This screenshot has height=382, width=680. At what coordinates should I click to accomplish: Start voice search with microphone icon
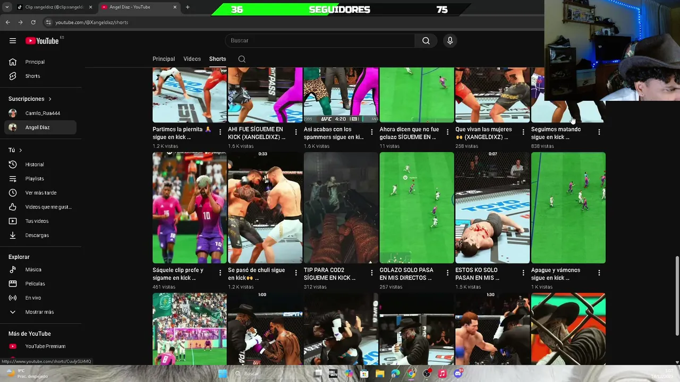(450, 41)
